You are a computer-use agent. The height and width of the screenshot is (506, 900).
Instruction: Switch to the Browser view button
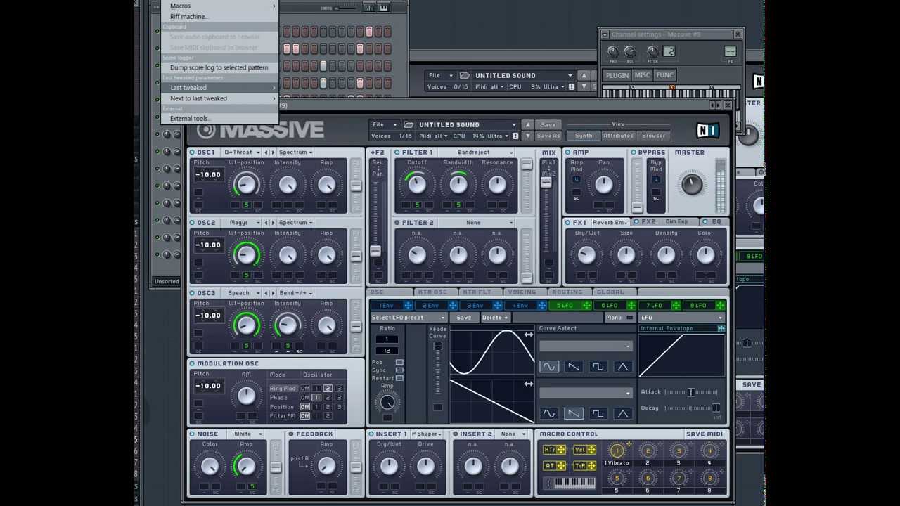click(x=653, y=136)
